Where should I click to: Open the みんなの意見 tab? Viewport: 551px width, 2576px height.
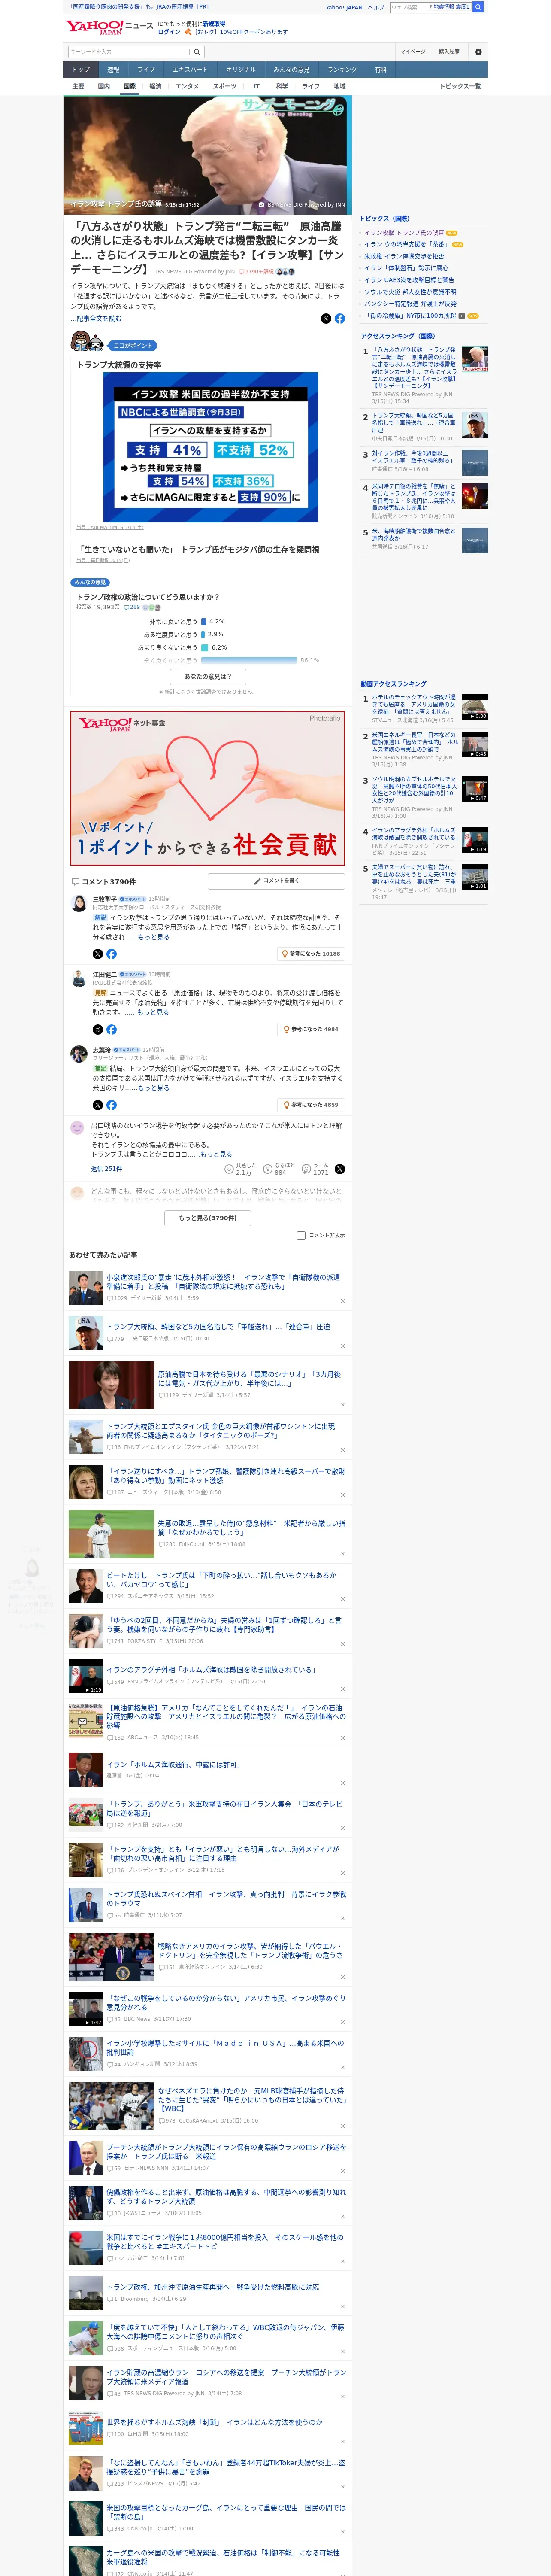pos(90,582)
